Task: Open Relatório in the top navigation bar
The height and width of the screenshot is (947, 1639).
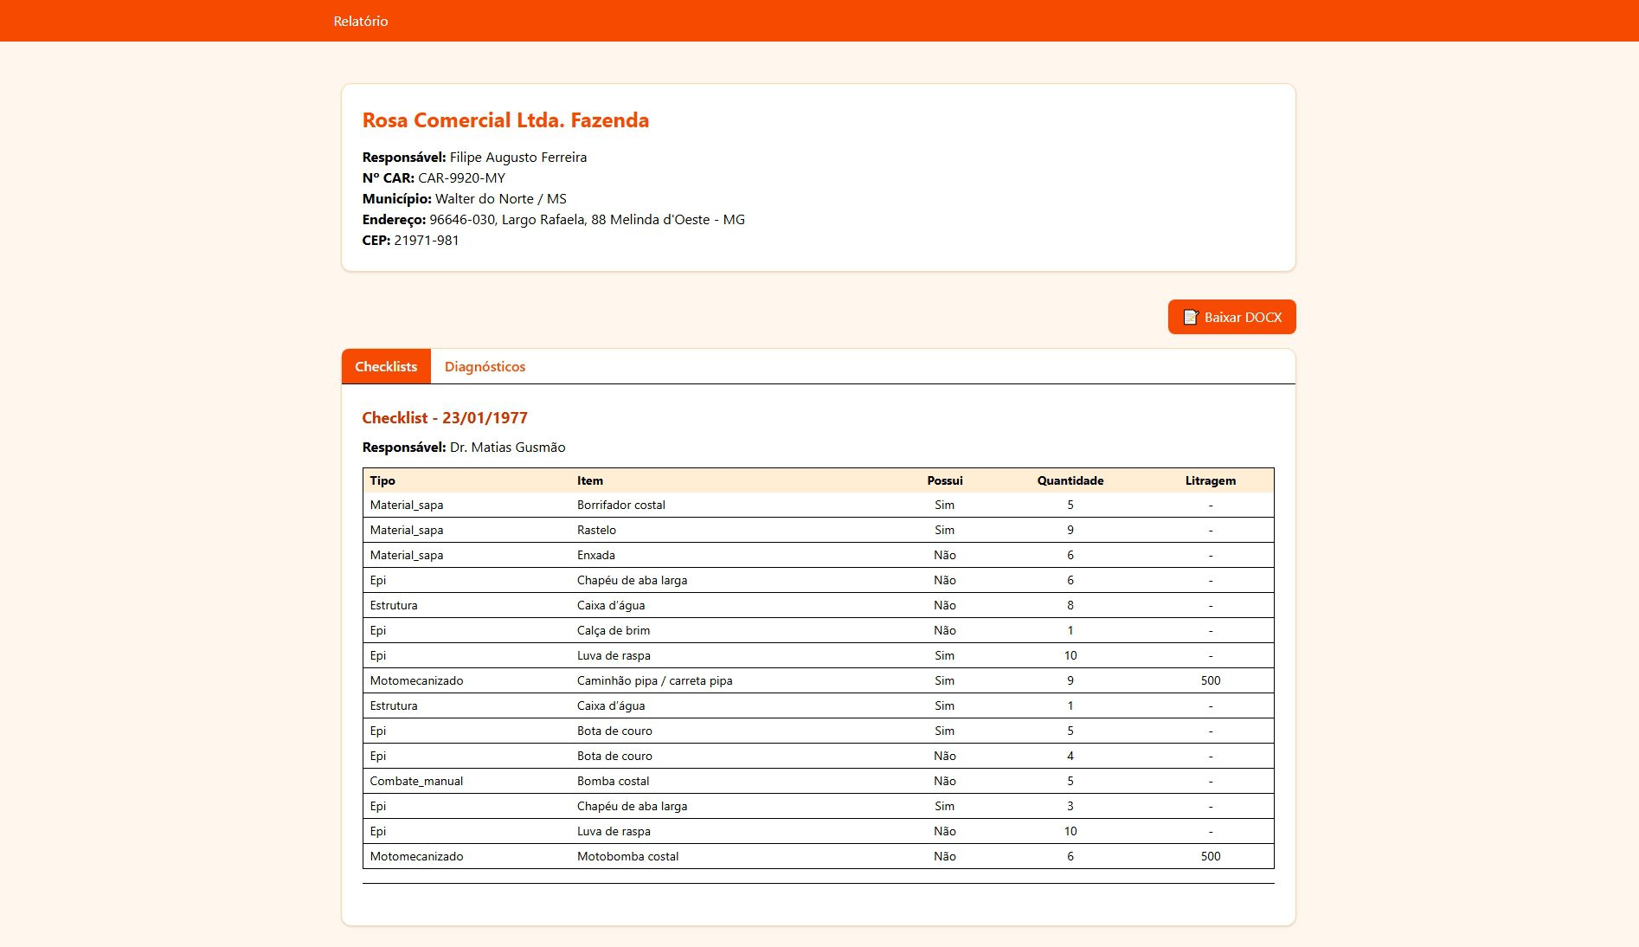Action: tap(361, 21)
